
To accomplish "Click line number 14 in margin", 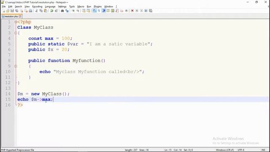I will tap(8, 94).
